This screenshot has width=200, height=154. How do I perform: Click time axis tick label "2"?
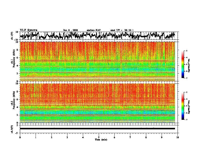point(52,137)
